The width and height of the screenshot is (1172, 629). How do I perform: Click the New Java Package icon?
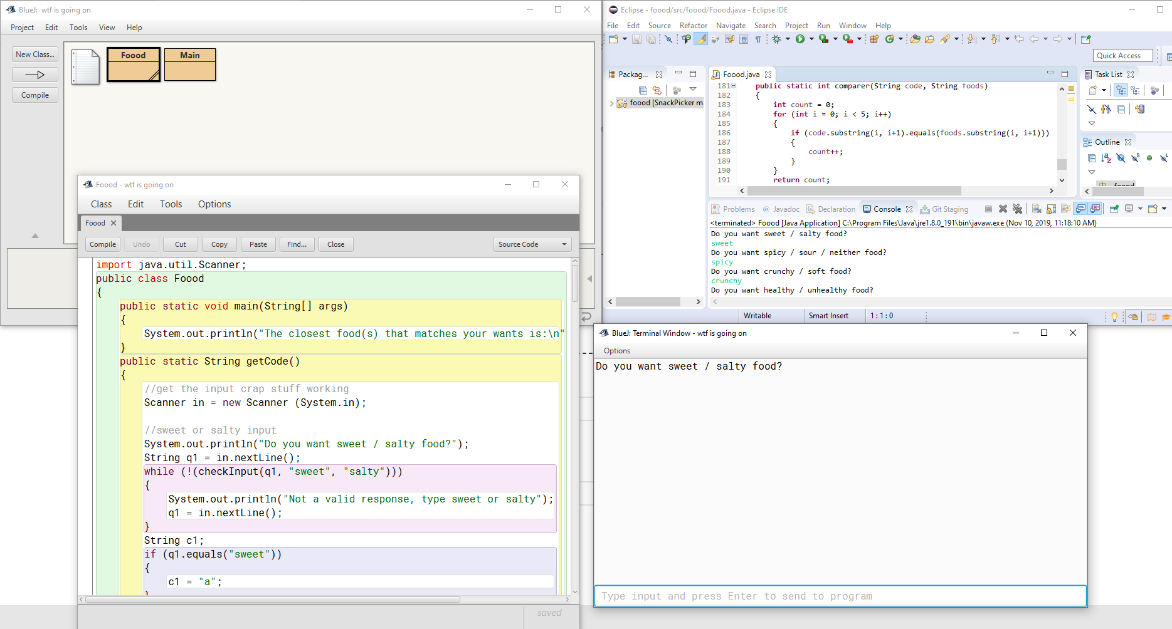(x=874, y=39)
